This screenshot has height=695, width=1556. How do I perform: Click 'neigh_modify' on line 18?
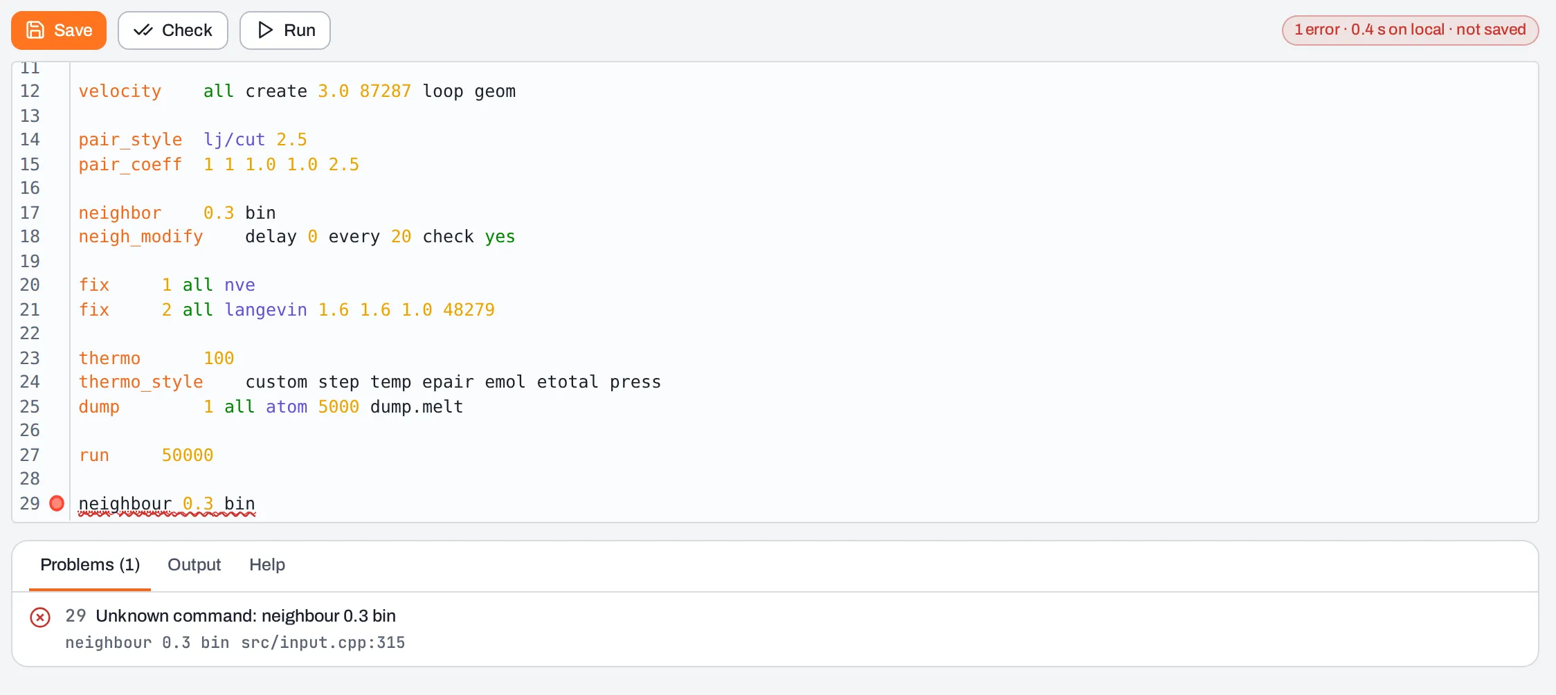tap(141, 237)
